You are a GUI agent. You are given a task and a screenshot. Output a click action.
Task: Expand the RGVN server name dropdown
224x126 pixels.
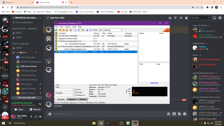coord(40,18)
